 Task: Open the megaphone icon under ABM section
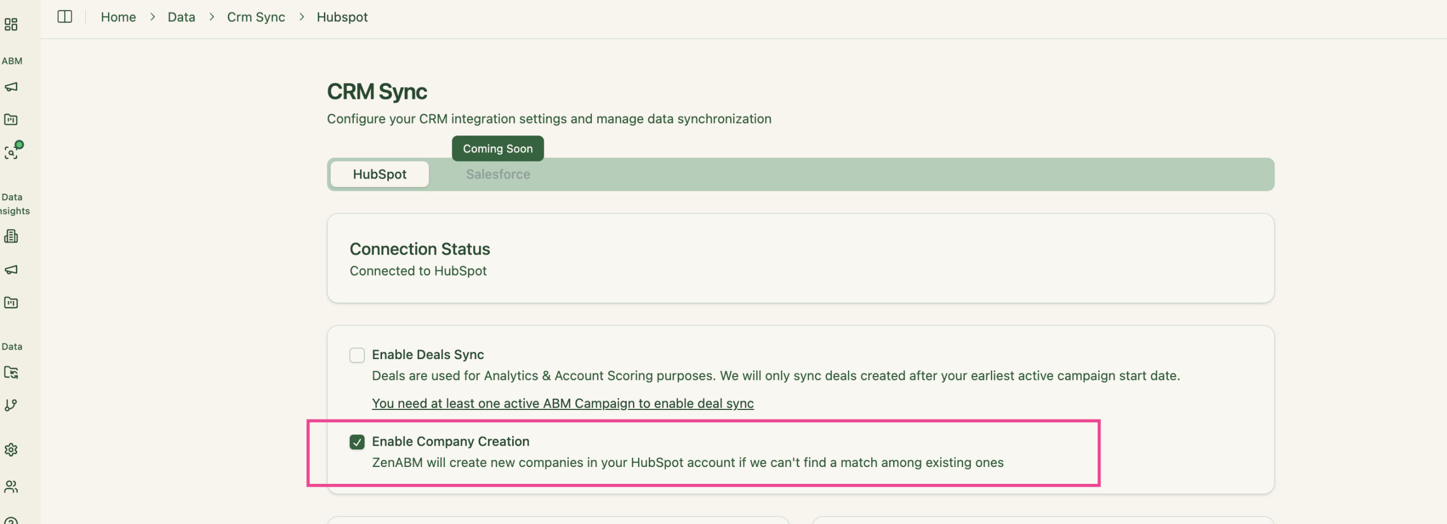click(11, 87)
